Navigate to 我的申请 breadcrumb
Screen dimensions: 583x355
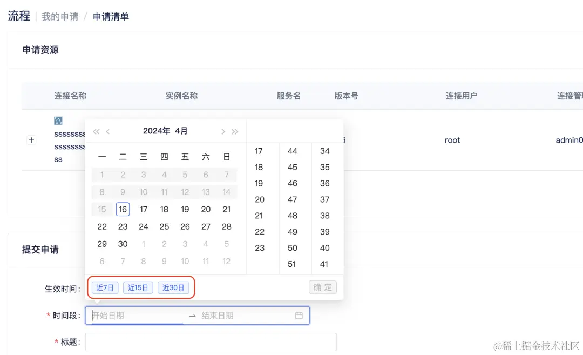(60, 17)
